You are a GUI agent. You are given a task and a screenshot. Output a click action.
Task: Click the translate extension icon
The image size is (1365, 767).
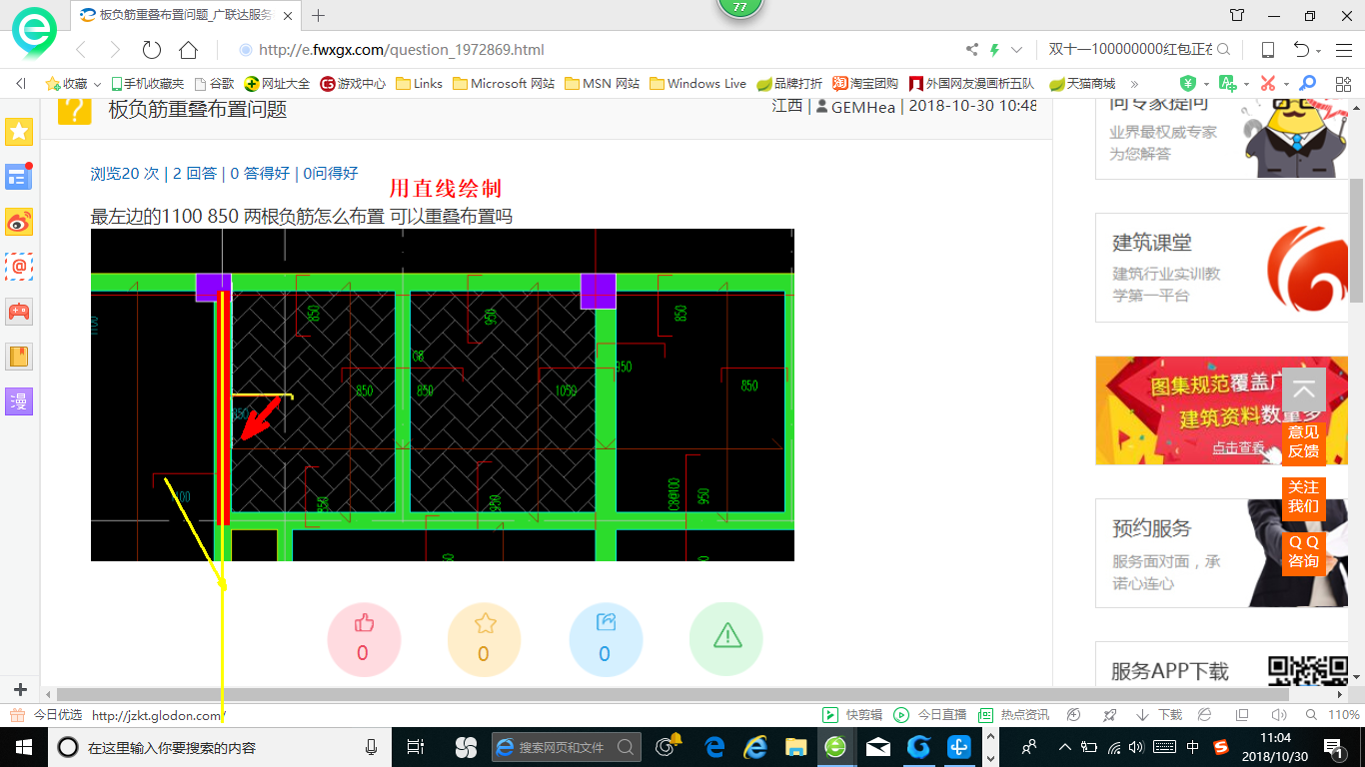tap(1227, 84)
